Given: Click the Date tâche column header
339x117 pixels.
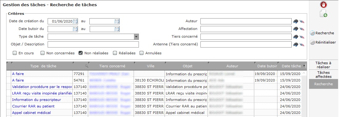Looking at the screenshot, I should point(291,66).
